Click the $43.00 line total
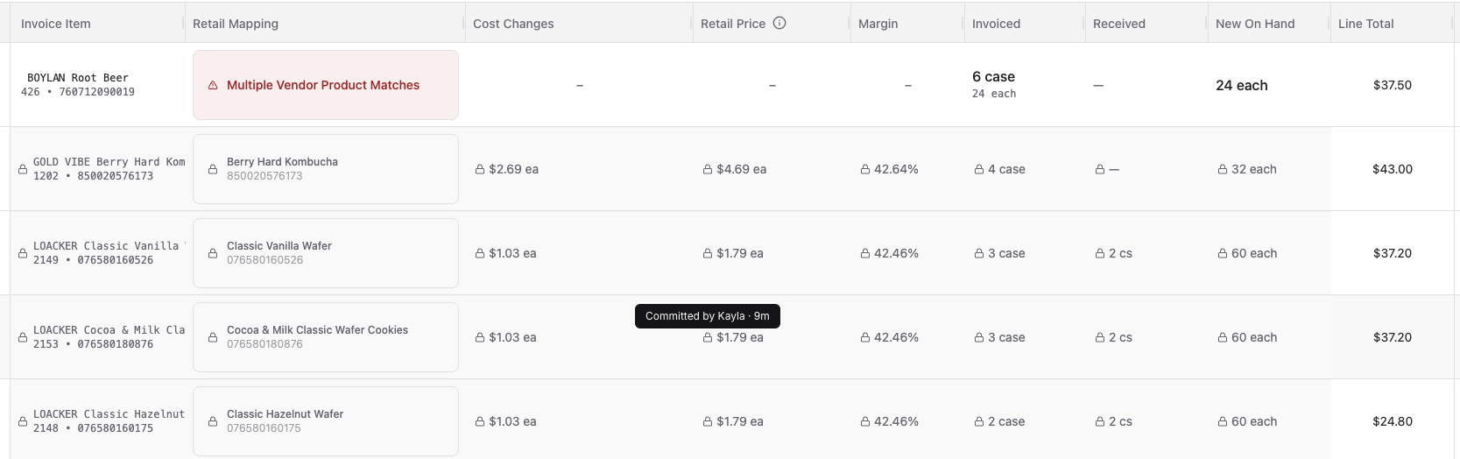Viewport: 1460px width, 459px height. pos(1393,169)
